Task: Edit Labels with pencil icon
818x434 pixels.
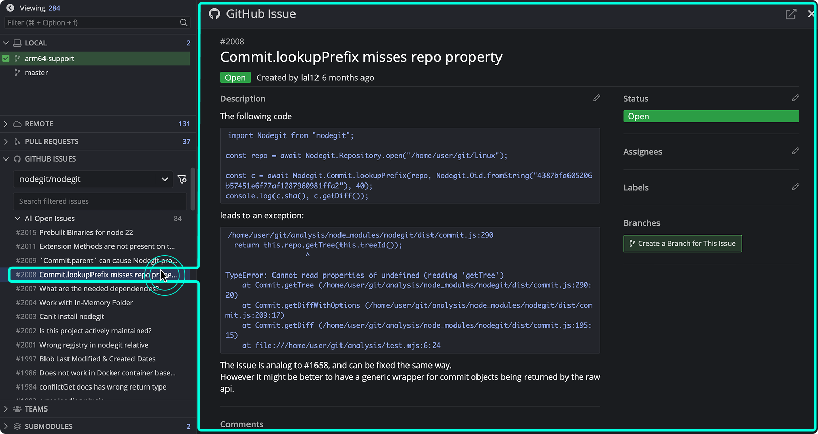Action: pos(796,187)
